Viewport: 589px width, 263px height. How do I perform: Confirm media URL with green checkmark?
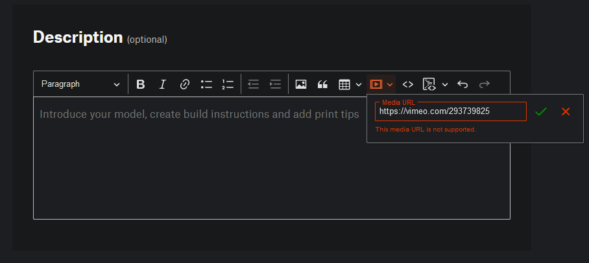tap(541, 111)
